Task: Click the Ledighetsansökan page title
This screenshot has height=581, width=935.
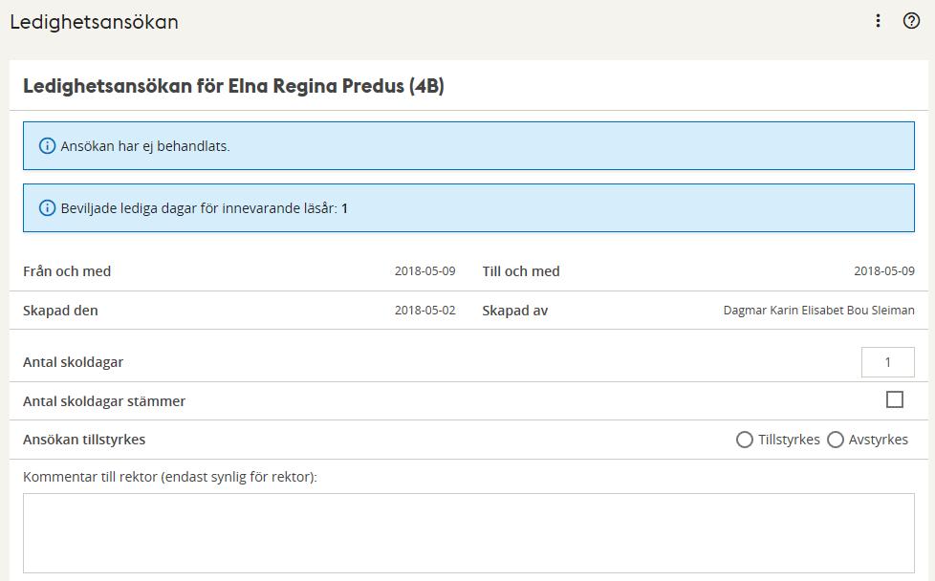Action: (x=95, y=22)
